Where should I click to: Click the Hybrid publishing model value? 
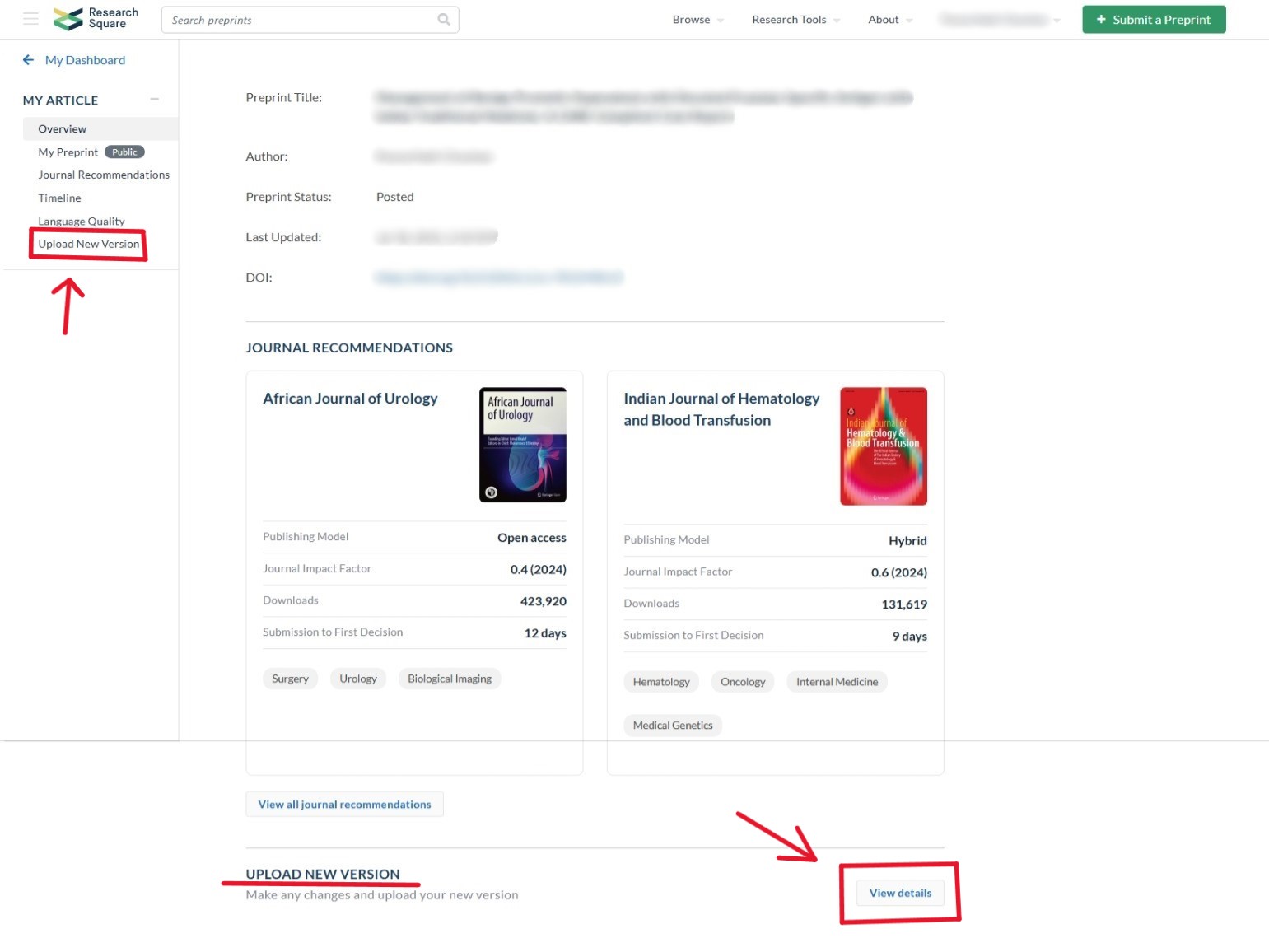point(907,541)
